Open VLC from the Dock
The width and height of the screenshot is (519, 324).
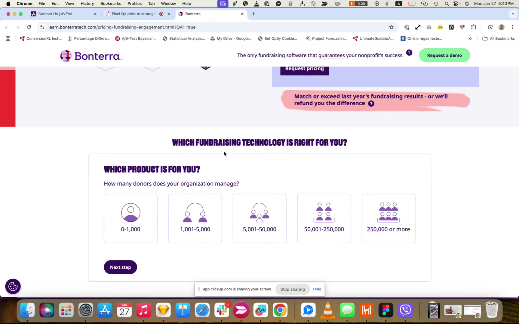(x=327, y=310)
